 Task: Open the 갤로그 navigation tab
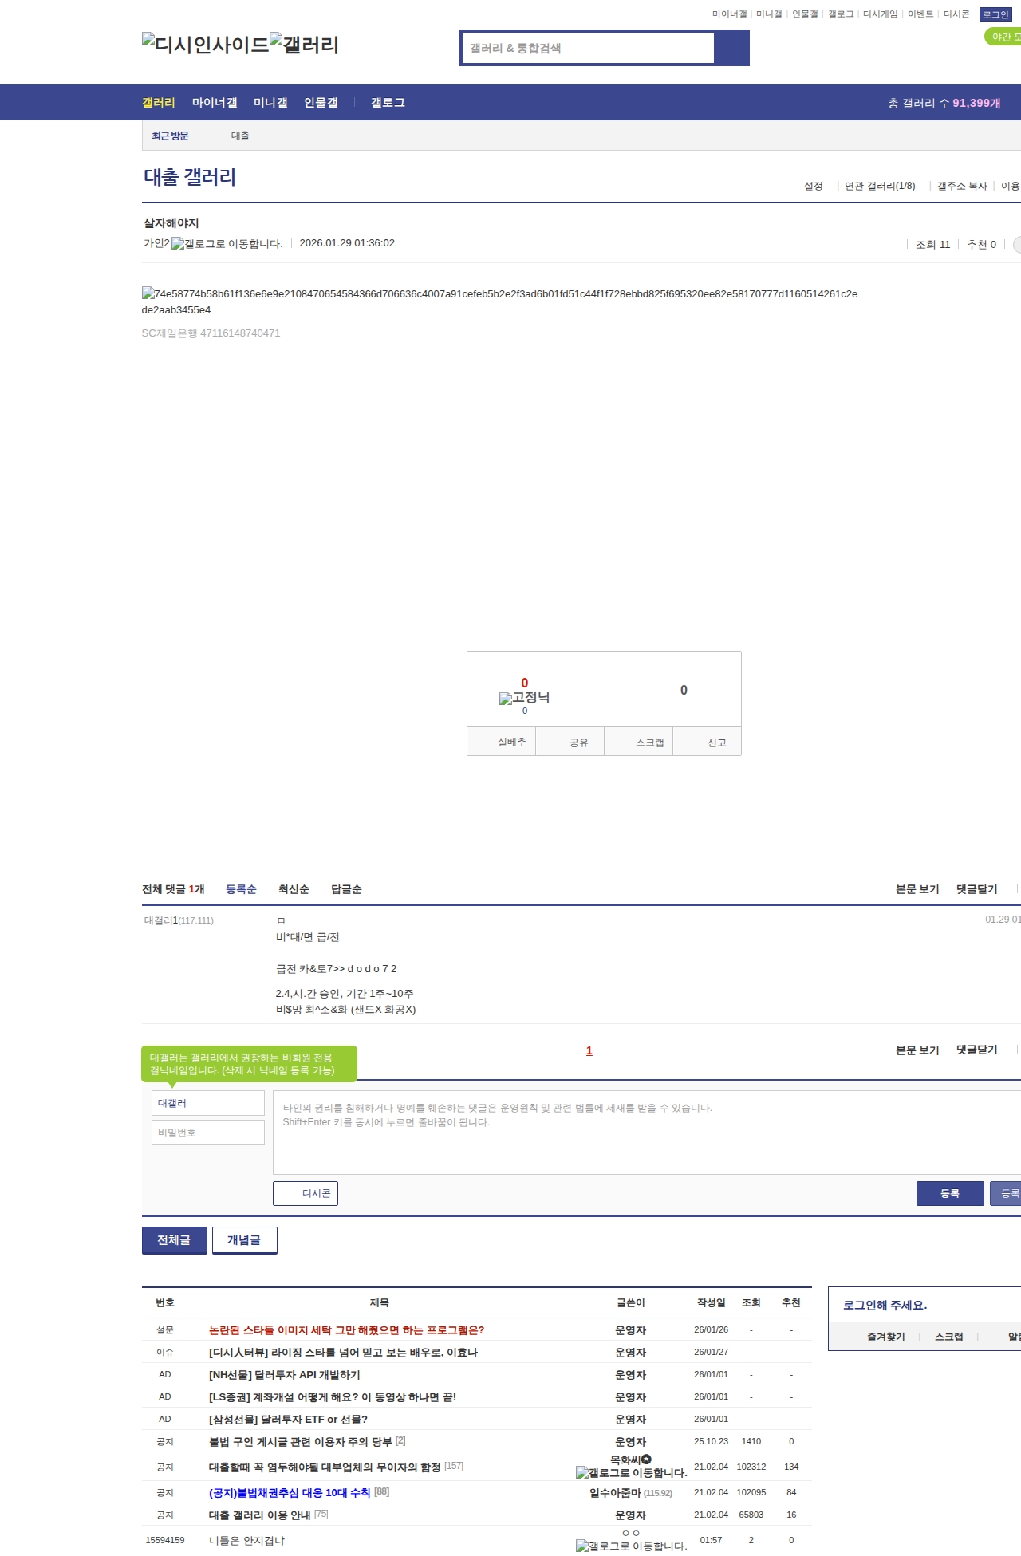pyautogui.click(x=388, y=103)
